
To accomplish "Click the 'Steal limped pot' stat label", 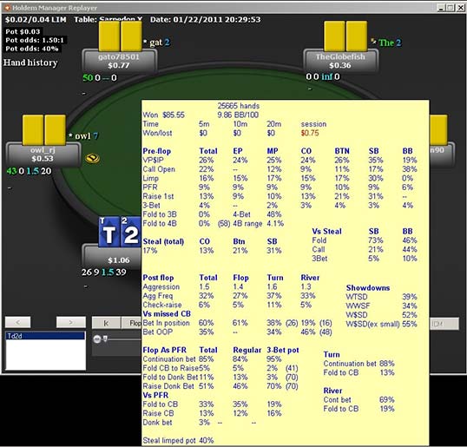I will tap(169, 440).
